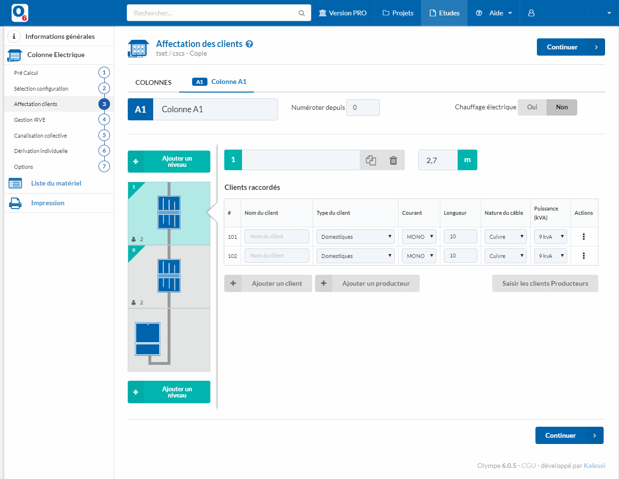The image size is (619, 479).
Task: Click the A1 column badge
Action: coord(140,109)
